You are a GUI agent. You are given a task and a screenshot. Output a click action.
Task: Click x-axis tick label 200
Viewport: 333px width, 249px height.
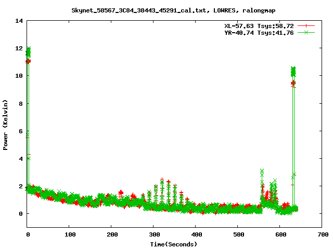click(x=112, y=234)
